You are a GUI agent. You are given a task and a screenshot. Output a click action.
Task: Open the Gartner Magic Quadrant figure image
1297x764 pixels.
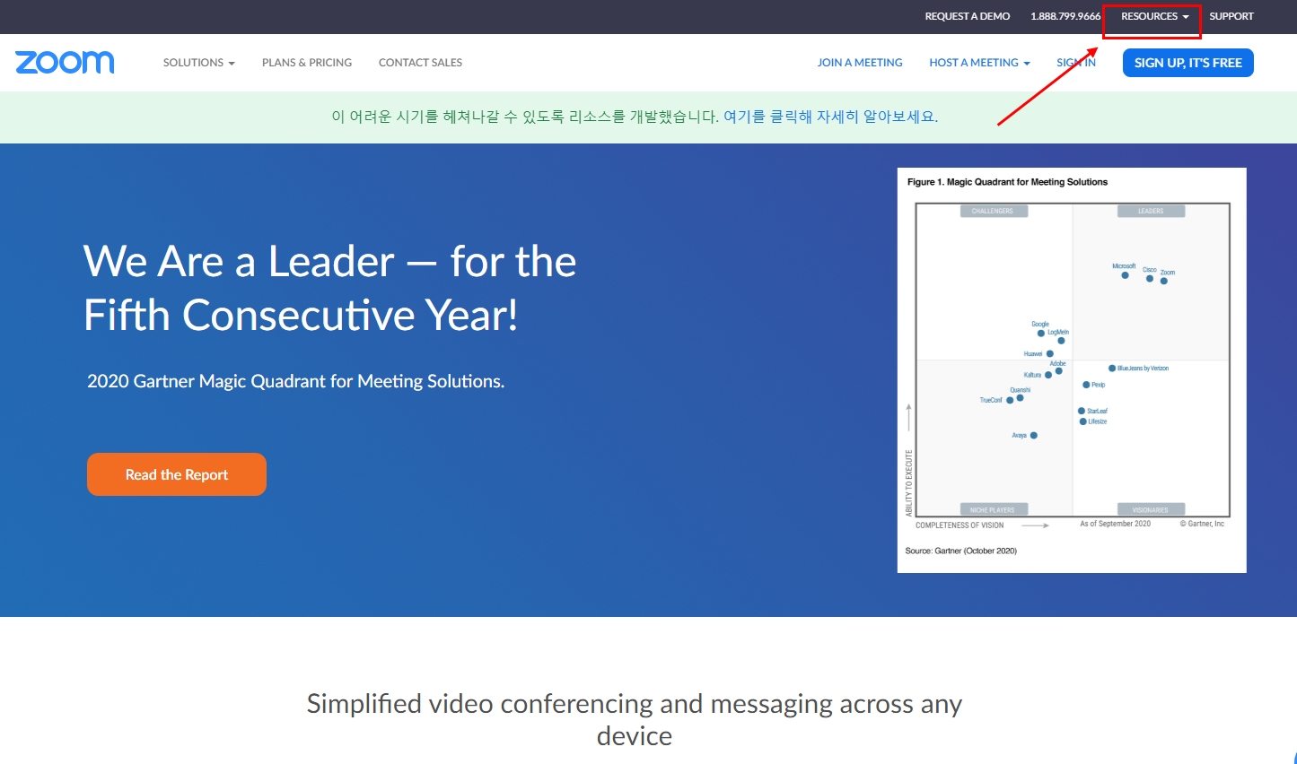[x=1072, y=370]
